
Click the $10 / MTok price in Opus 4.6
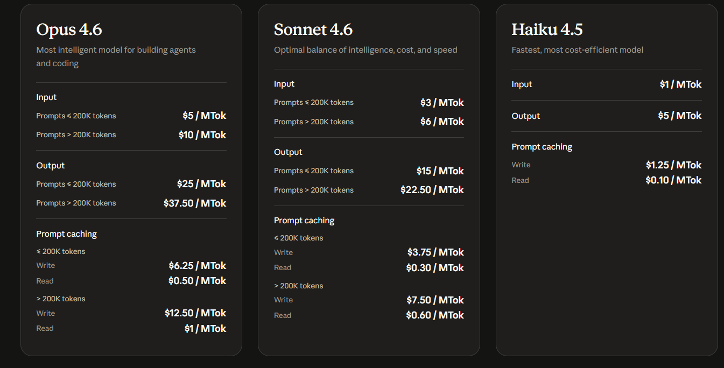click(202, 135)
